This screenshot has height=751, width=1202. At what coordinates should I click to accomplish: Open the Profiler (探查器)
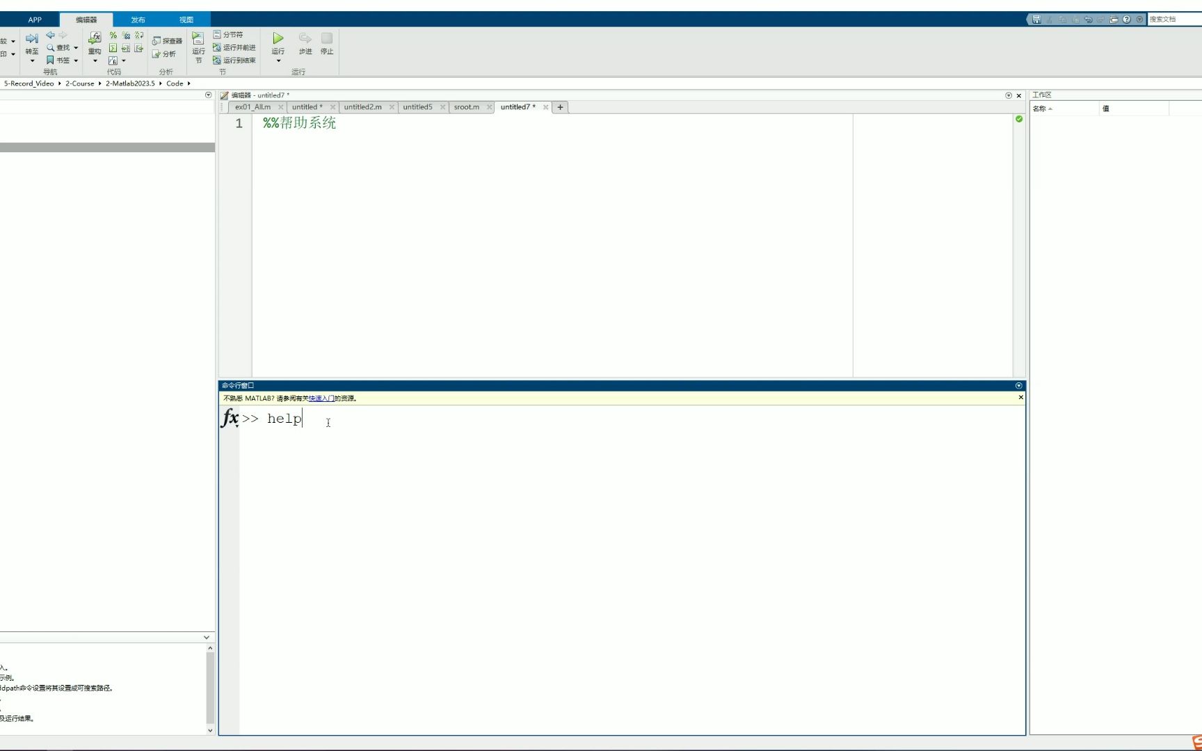tap(167, 41)
